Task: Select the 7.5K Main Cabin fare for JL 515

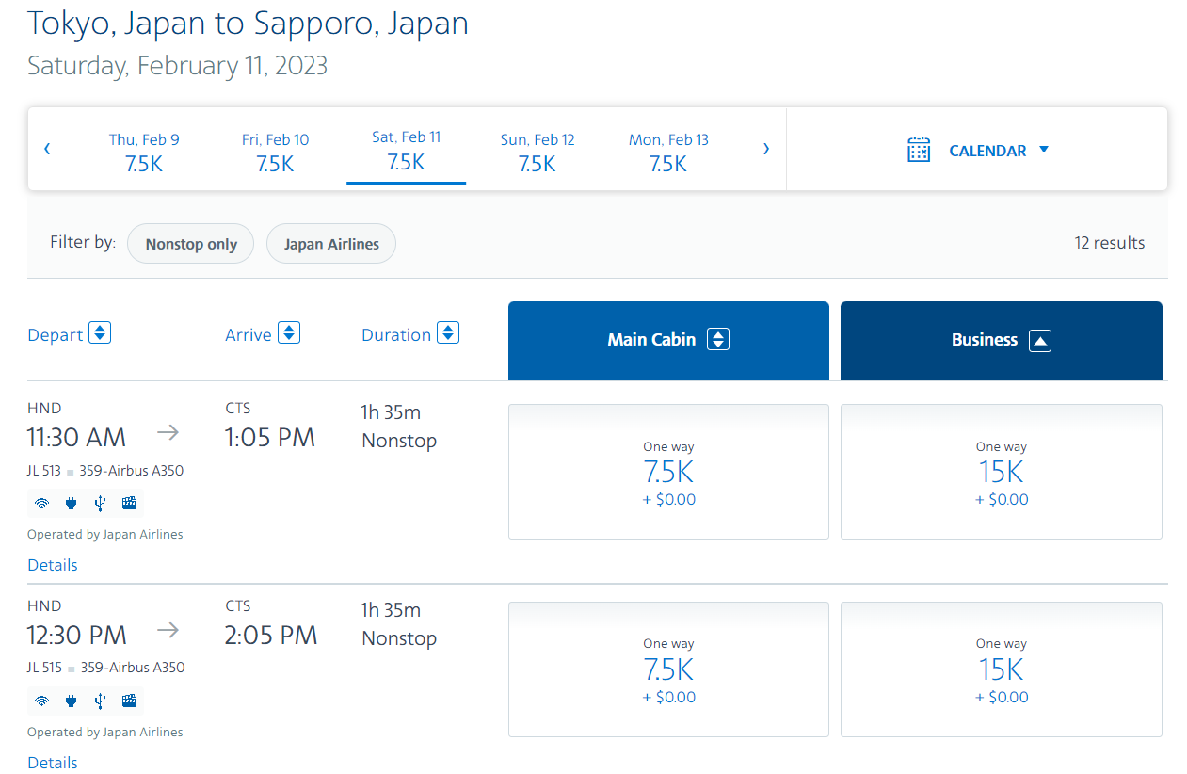Action: point(668,669)
